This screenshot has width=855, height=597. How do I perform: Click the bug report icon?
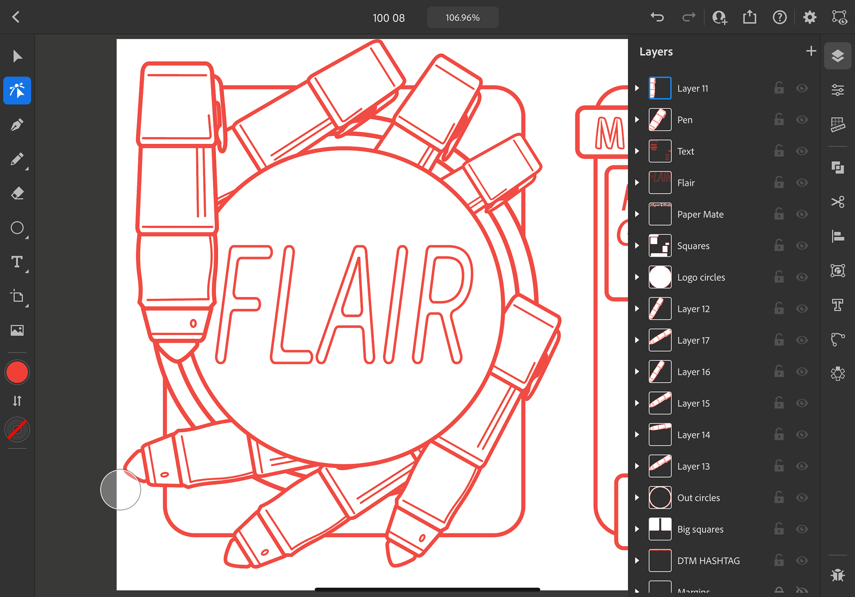coord(838,575)
